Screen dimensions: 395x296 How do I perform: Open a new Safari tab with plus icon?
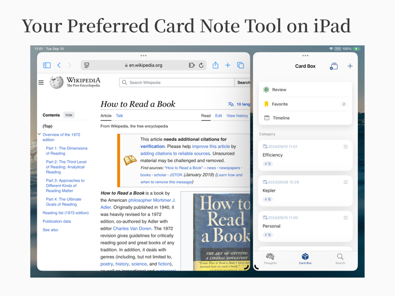tap(228, 65)
